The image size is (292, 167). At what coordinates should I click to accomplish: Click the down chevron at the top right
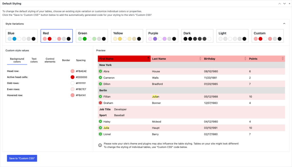point(284,3)
